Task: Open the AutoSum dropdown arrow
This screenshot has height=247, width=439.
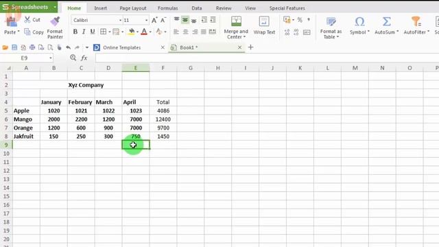Action: pyautogui.click(x=397, y=32)
